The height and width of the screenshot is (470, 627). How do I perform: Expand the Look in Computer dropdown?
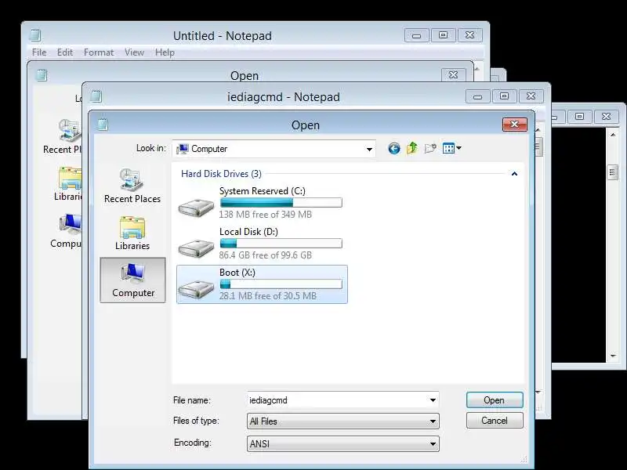pyautogui.click(x=369, y=149)
